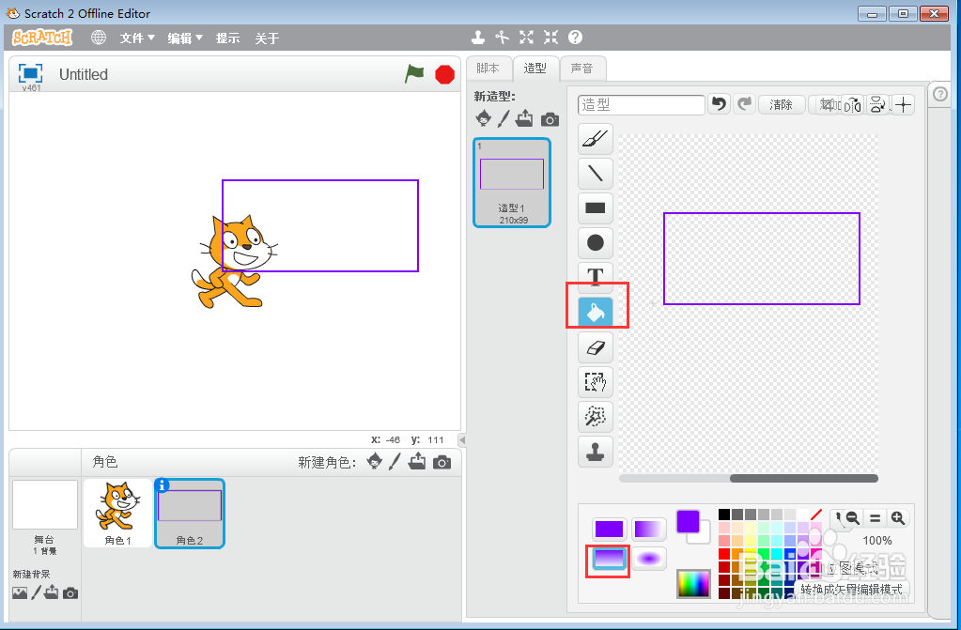
Task: Open the 文件 menu
Action: coord(137,38)
